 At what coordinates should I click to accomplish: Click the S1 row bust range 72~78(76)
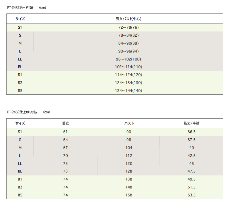[x=129, y=27]
